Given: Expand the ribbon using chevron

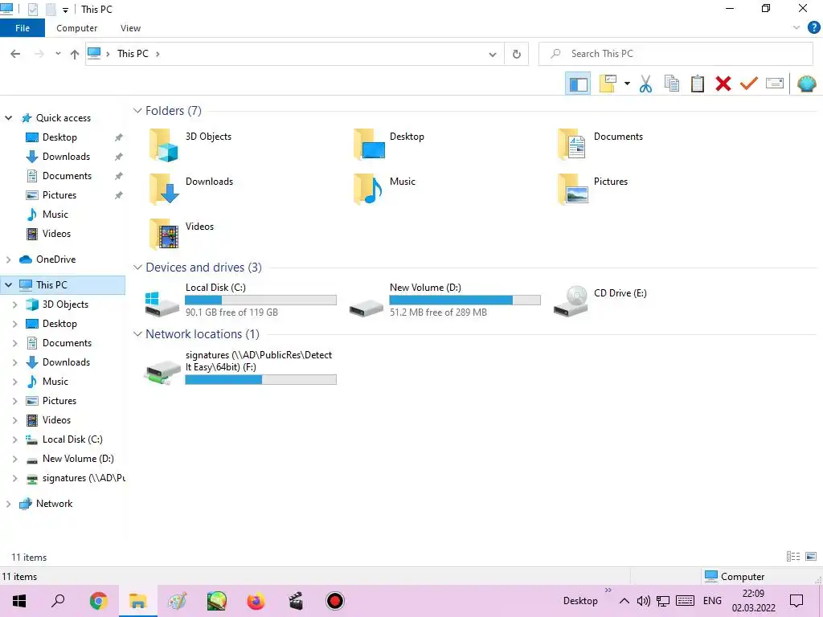Looking at the screenshot, I should point(796,28).
